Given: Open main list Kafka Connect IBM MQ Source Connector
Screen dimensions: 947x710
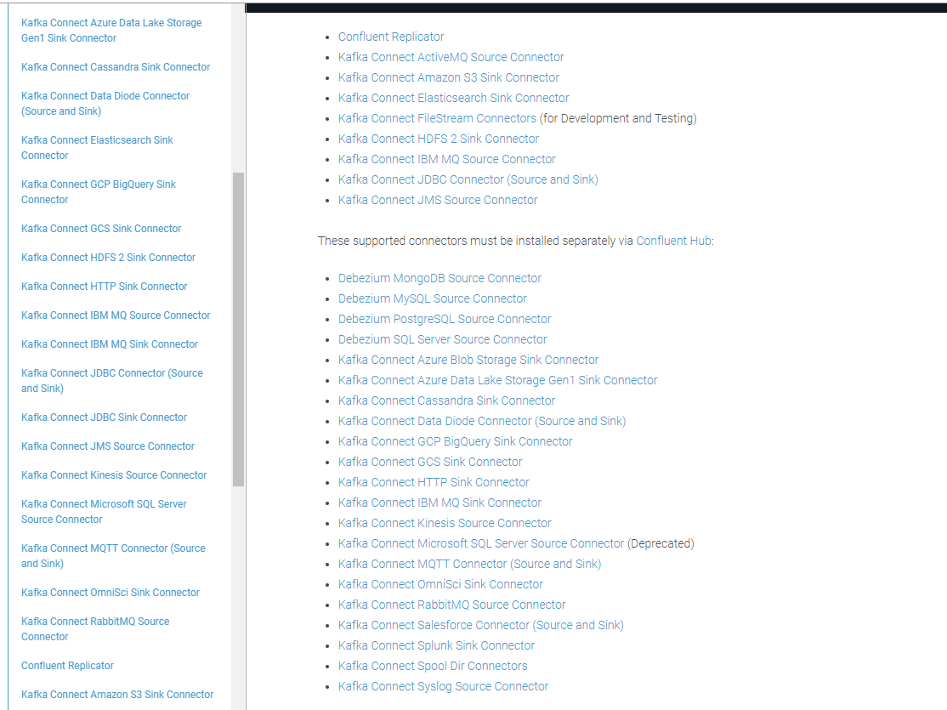Looking at the screenshot, I should point(446,160).
